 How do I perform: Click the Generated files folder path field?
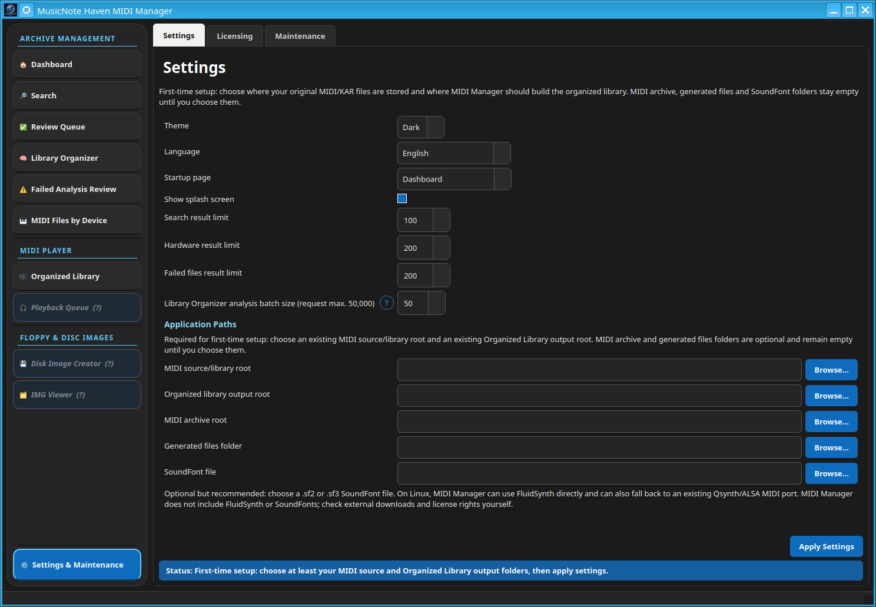[599, 447]
